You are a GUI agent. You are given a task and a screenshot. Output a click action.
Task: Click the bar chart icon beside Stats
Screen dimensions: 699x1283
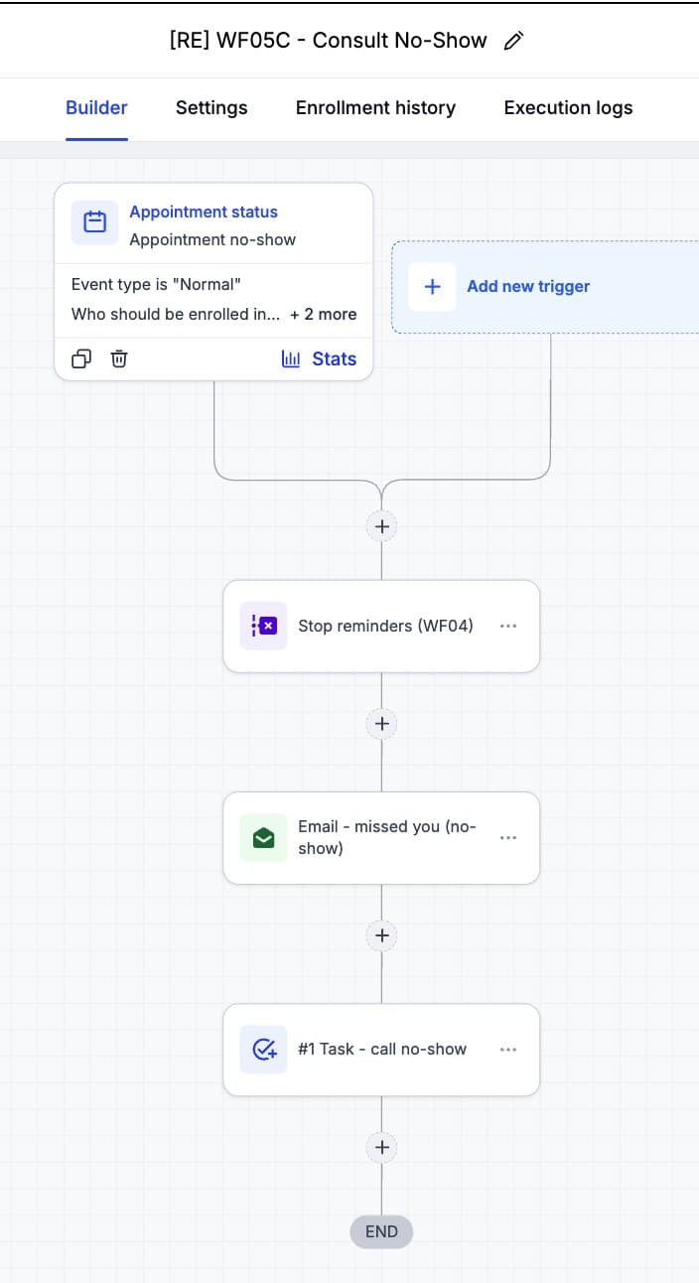click(291, 359)
